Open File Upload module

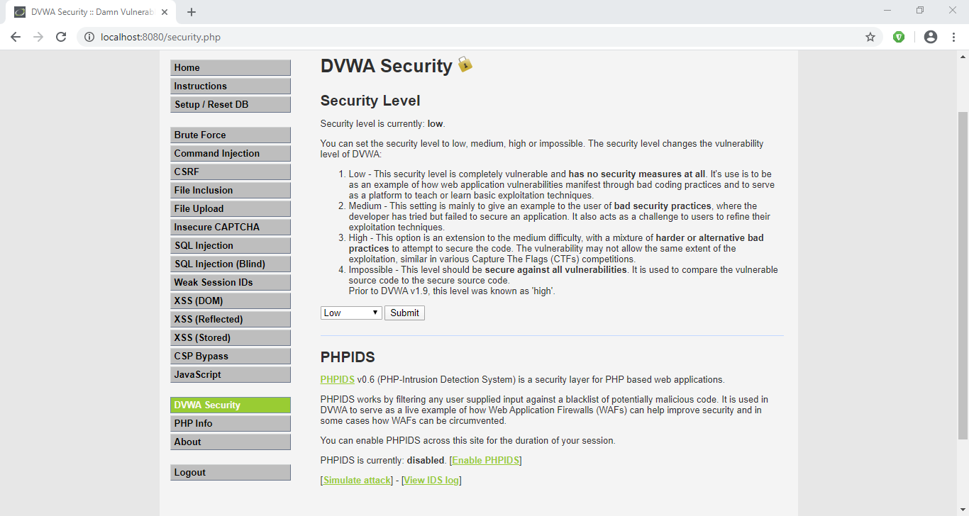(x=231, y=208)
